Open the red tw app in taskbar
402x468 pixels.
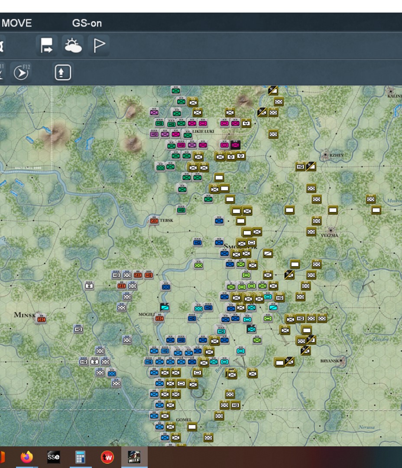point(107,457)
